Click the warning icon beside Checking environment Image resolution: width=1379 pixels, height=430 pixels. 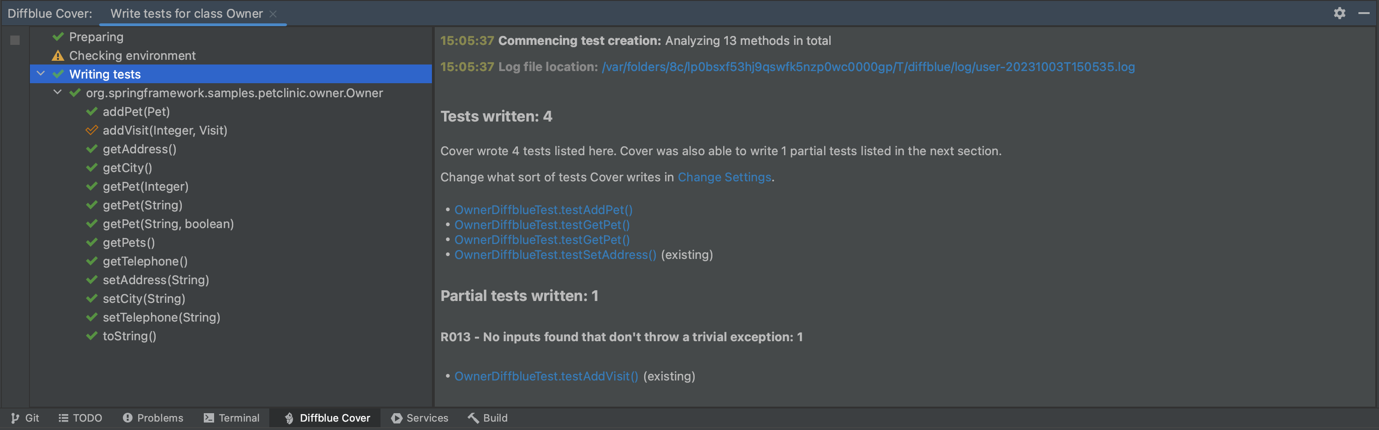[58, 56]
